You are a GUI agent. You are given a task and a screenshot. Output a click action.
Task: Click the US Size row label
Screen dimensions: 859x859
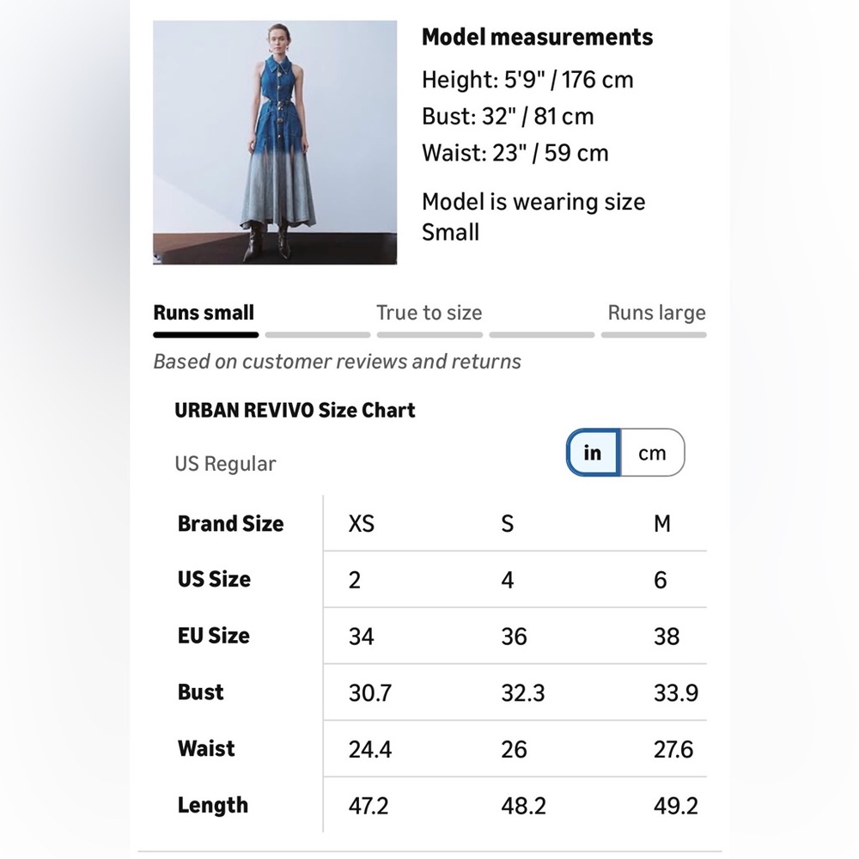tap(214, 579)
